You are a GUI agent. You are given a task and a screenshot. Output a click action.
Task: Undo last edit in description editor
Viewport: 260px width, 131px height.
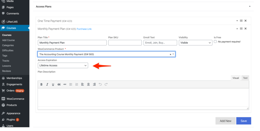[x=100, y=84]
